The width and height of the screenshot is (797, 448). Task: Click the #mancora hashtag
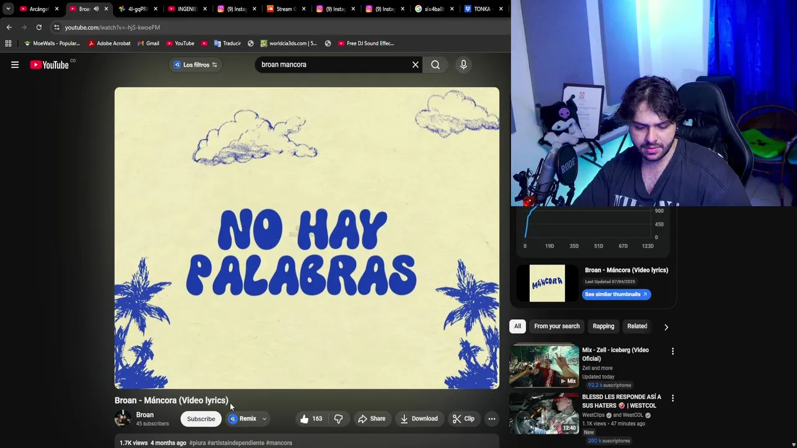coord(279,443)
